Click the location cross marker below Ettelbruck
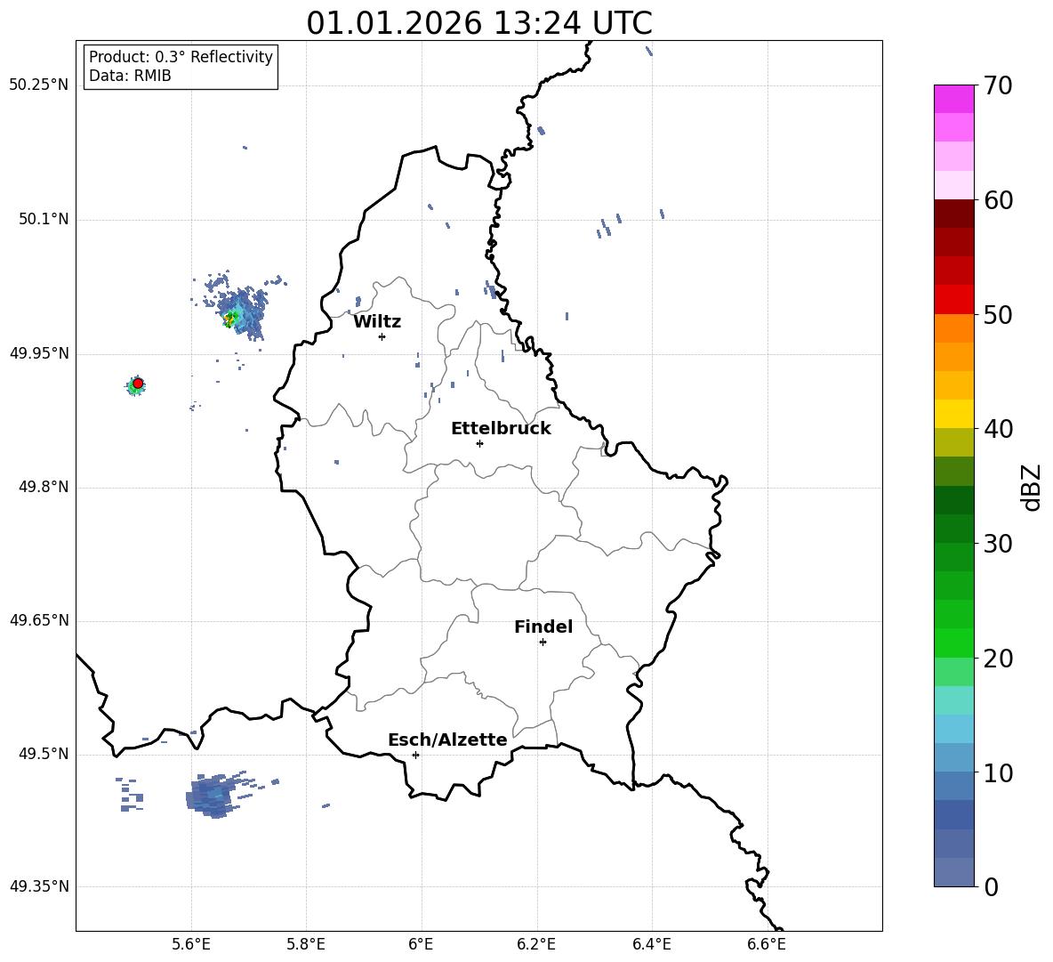 click(x=479, y=443)
